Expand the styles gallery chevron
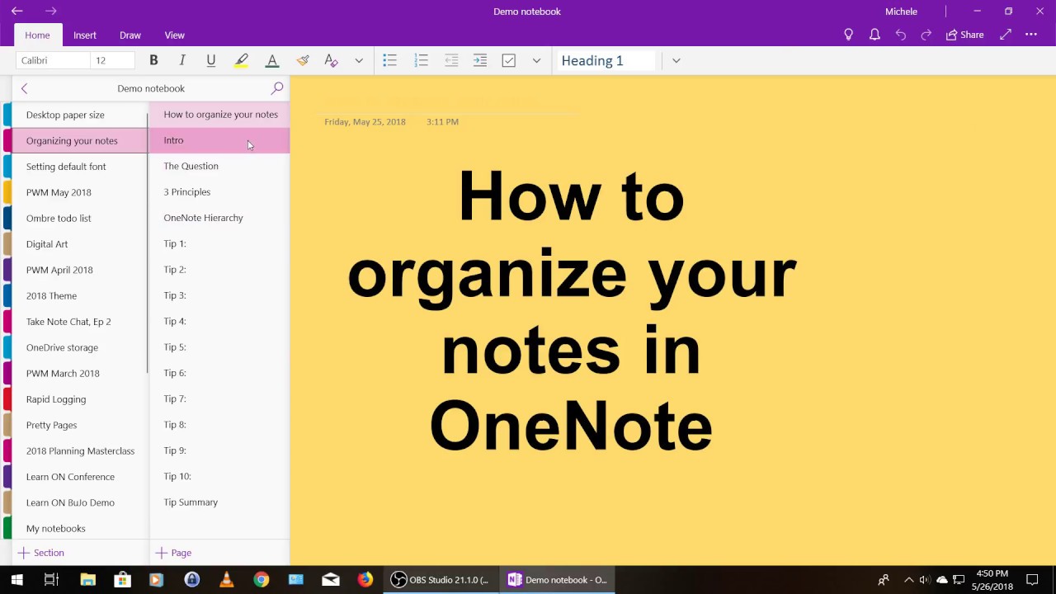Image resolution: width=1056 pixels, height=594 pixels. (676, 60)
